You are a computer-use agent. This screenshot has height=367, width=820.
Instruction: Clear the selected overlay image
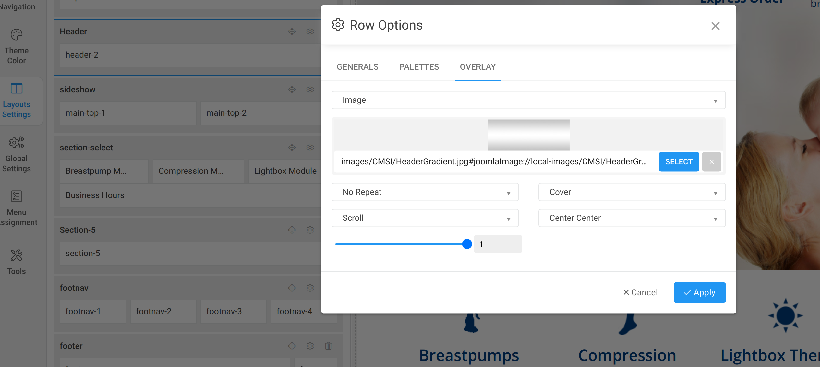pyautogui.click(x=711, y=162)
